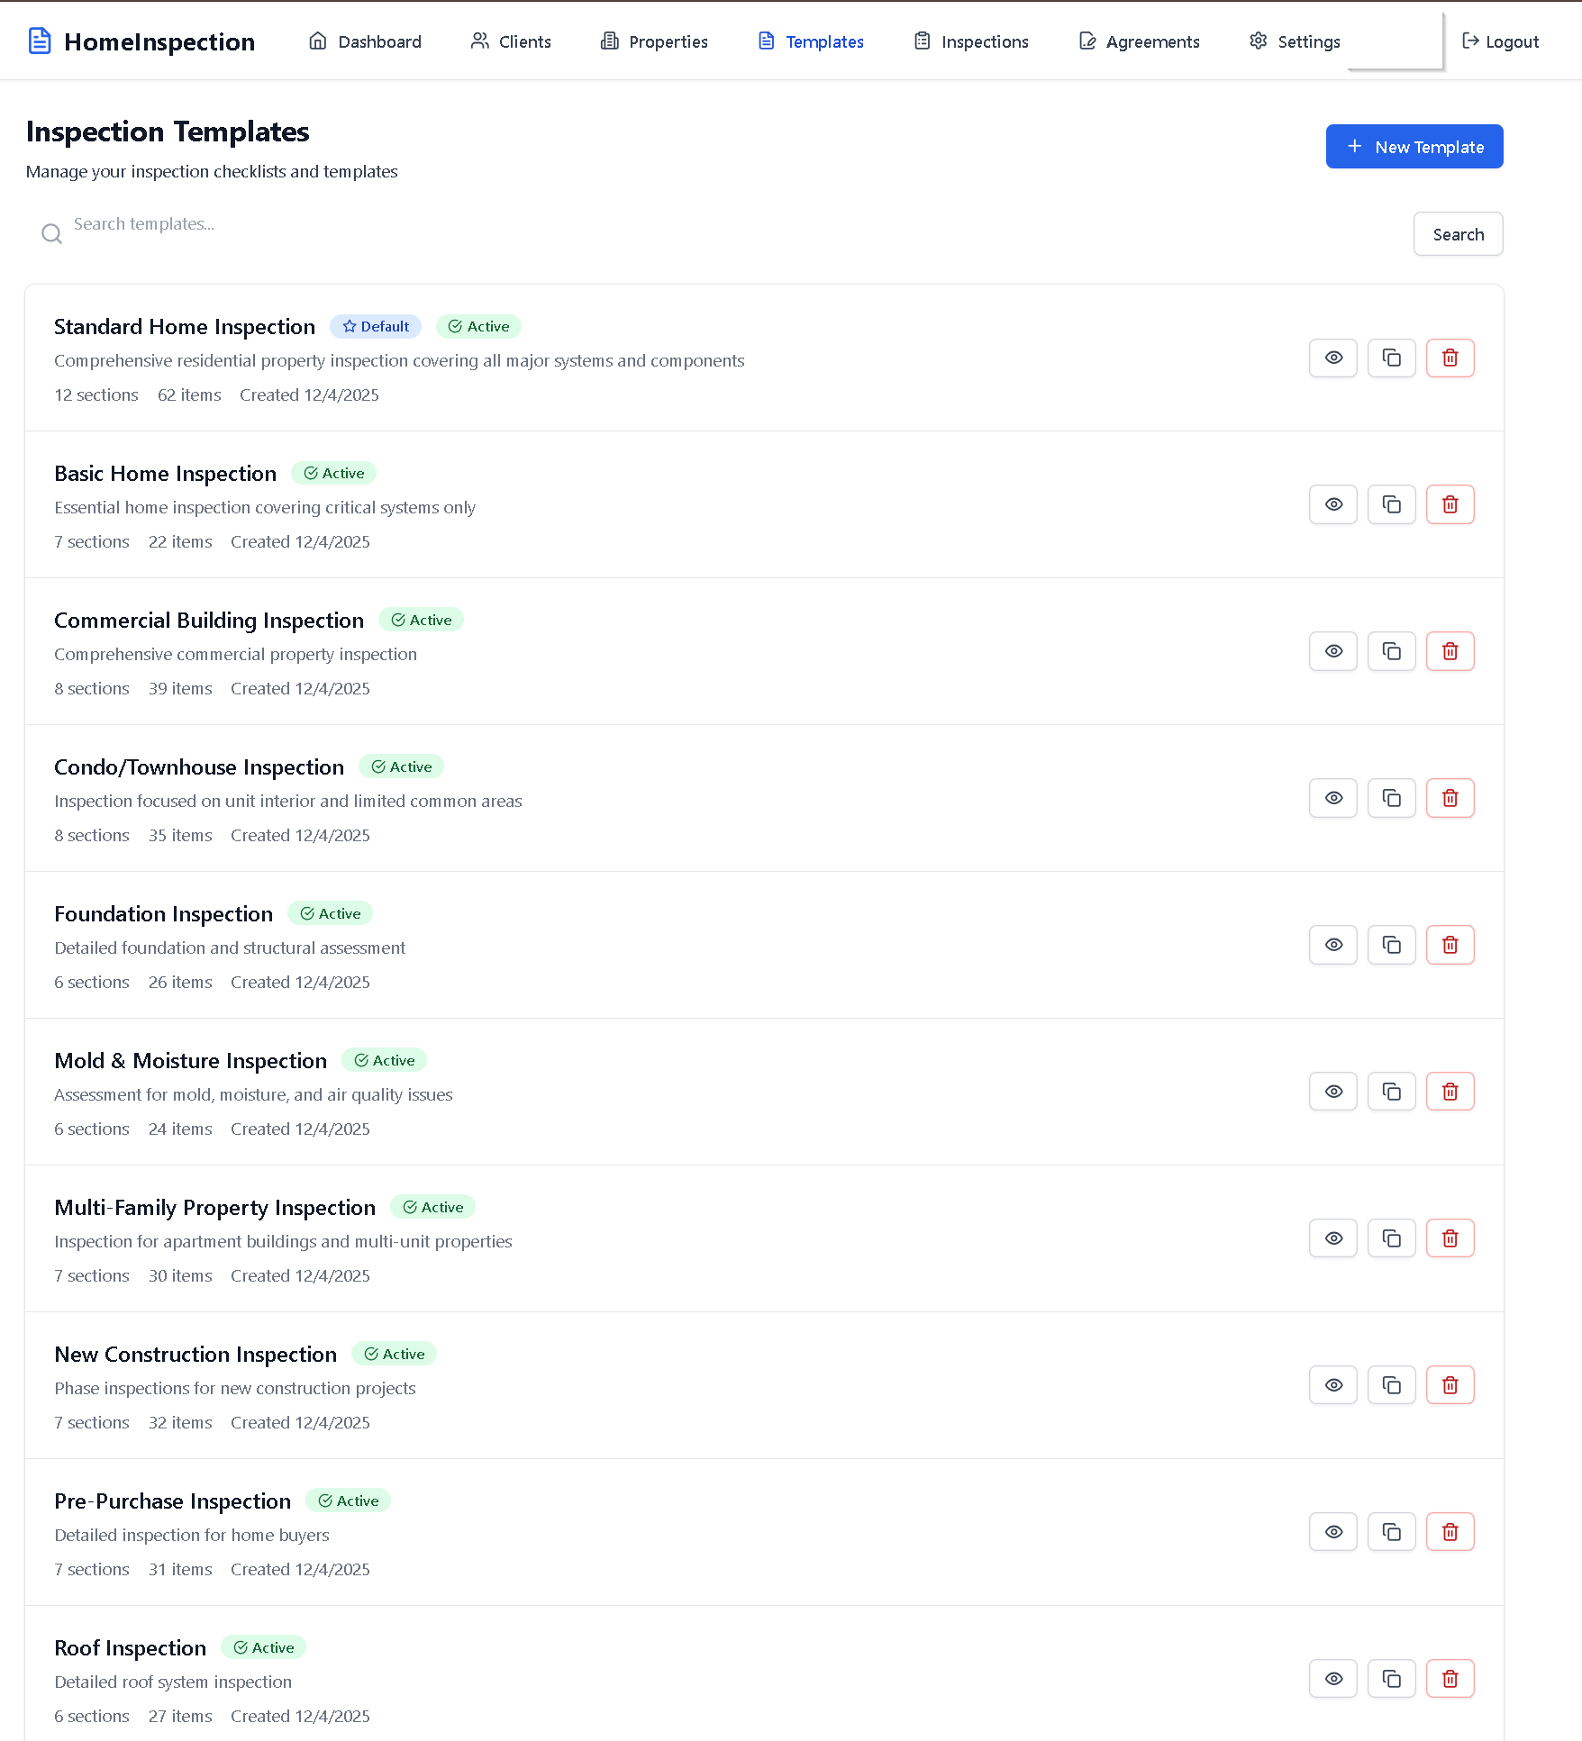Viewport: 1582px width, 1741px height.
Task: Duplicate the Mold & Moisture Inspection template
Action: (x=1391, y=1091)
